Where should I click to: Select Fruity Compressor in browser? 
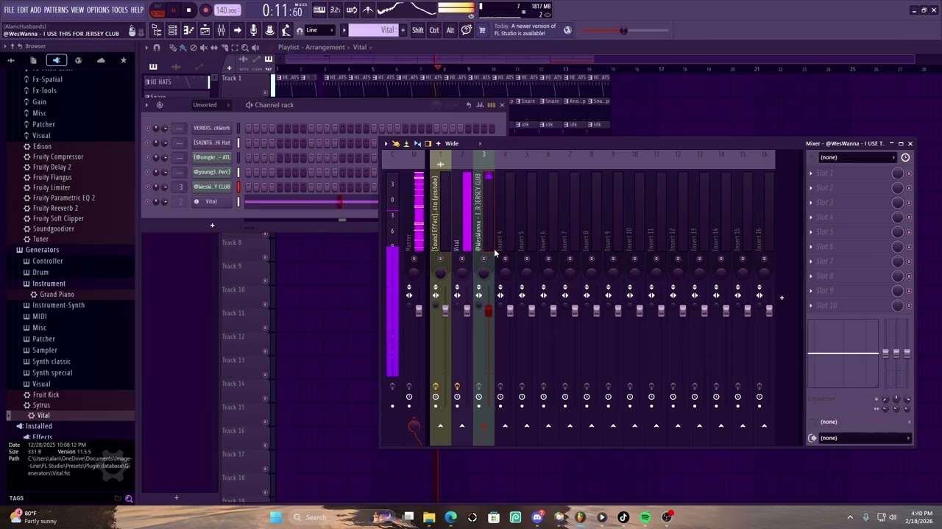[x=58, y=156]
